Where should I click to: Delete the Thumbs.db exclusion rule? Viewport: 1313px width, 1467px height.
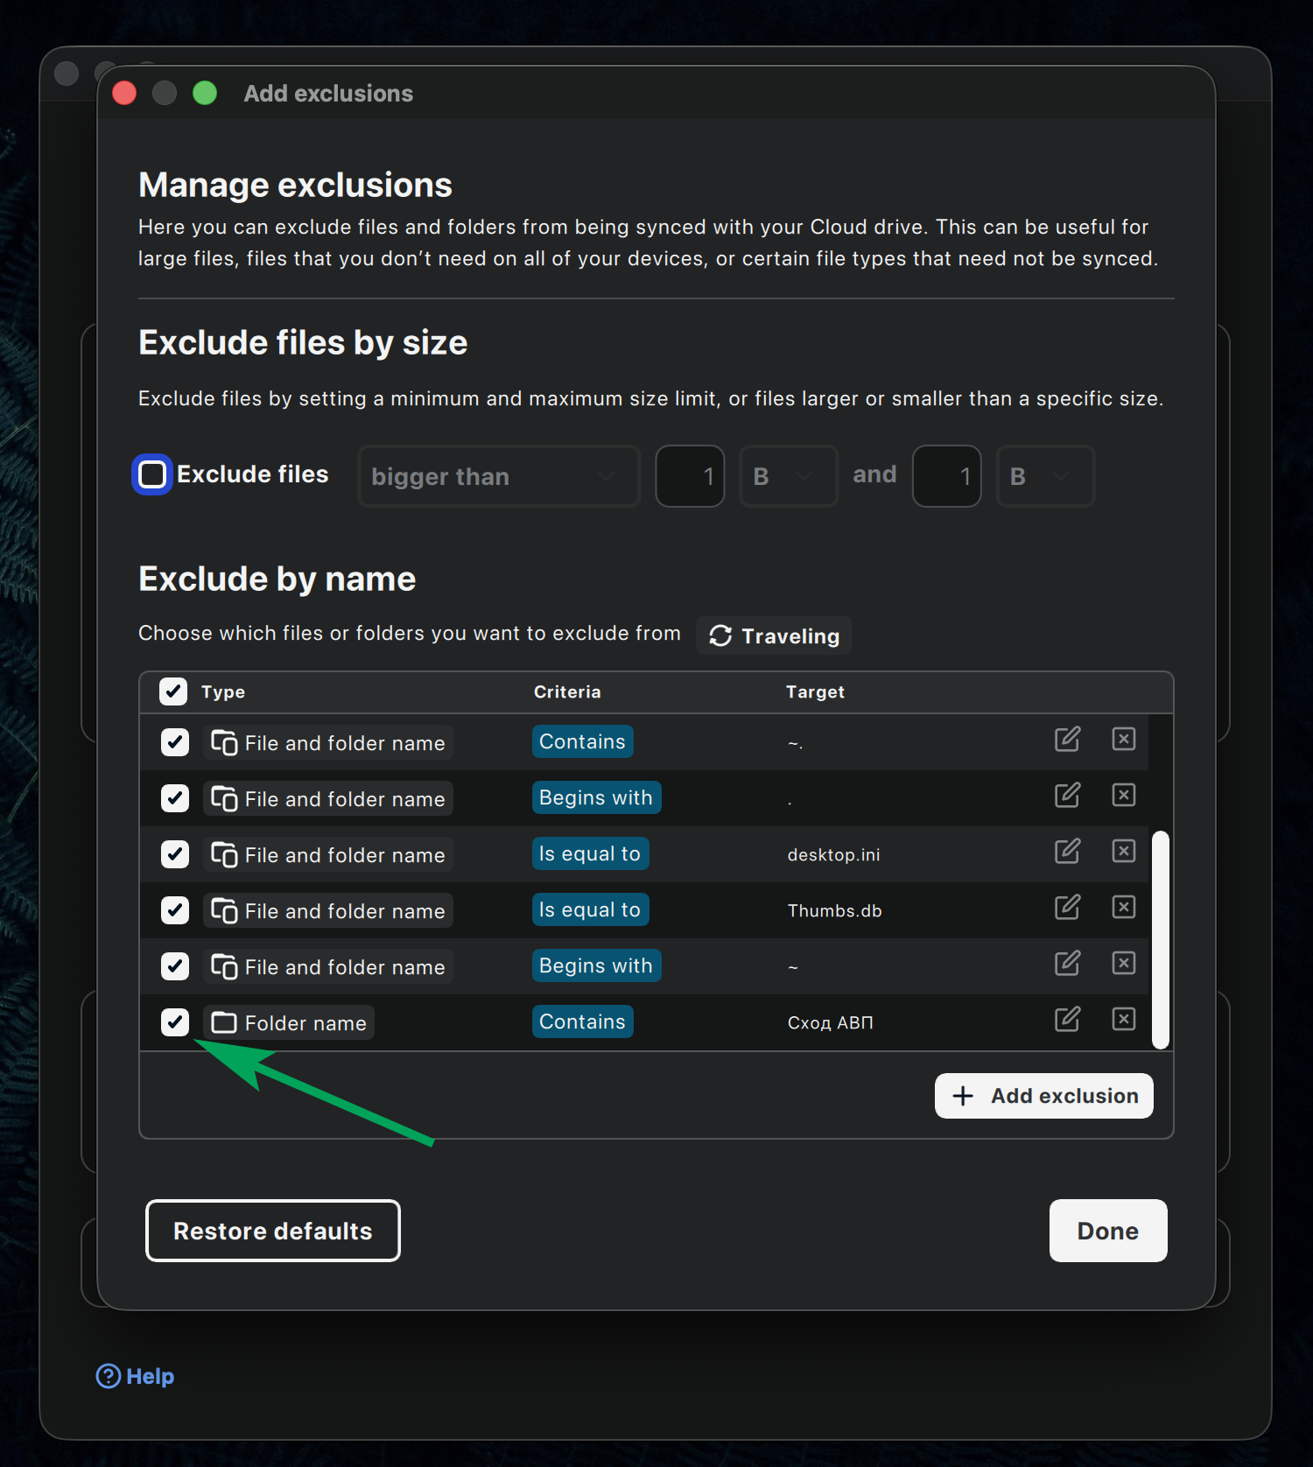(1123, 908)
